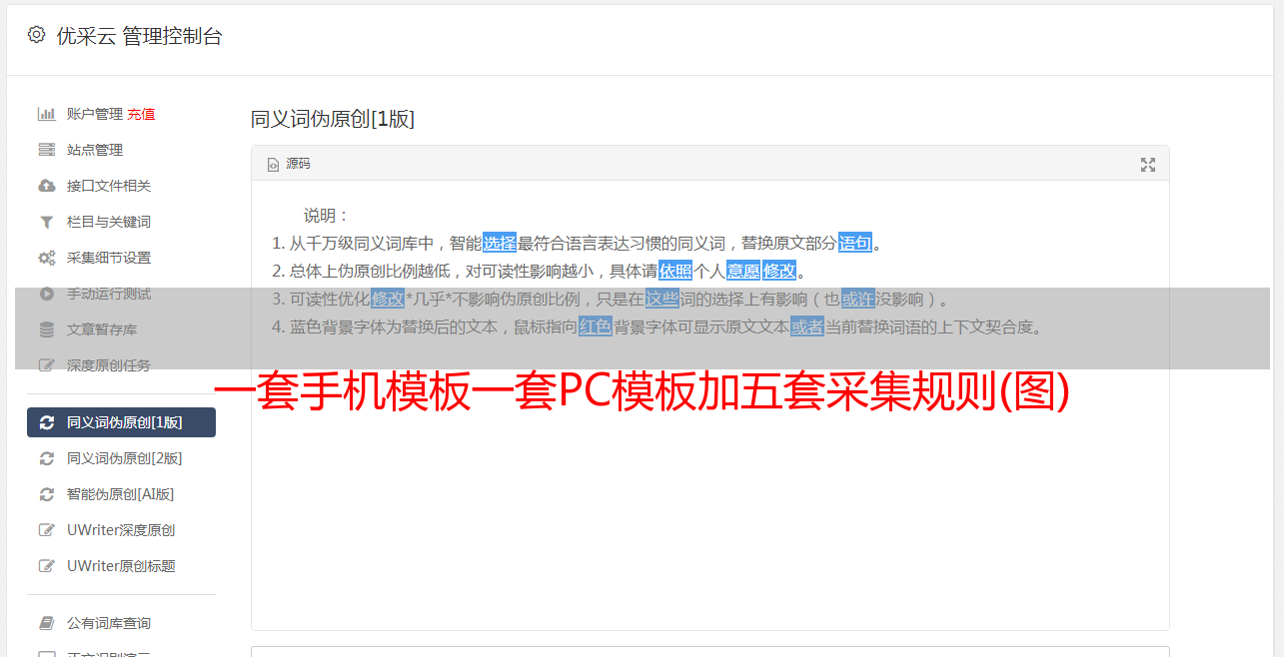This screenshot has width=1284, height=657.
Task: Click the 公有词库查询 book icon
Action: pos(46,623)
